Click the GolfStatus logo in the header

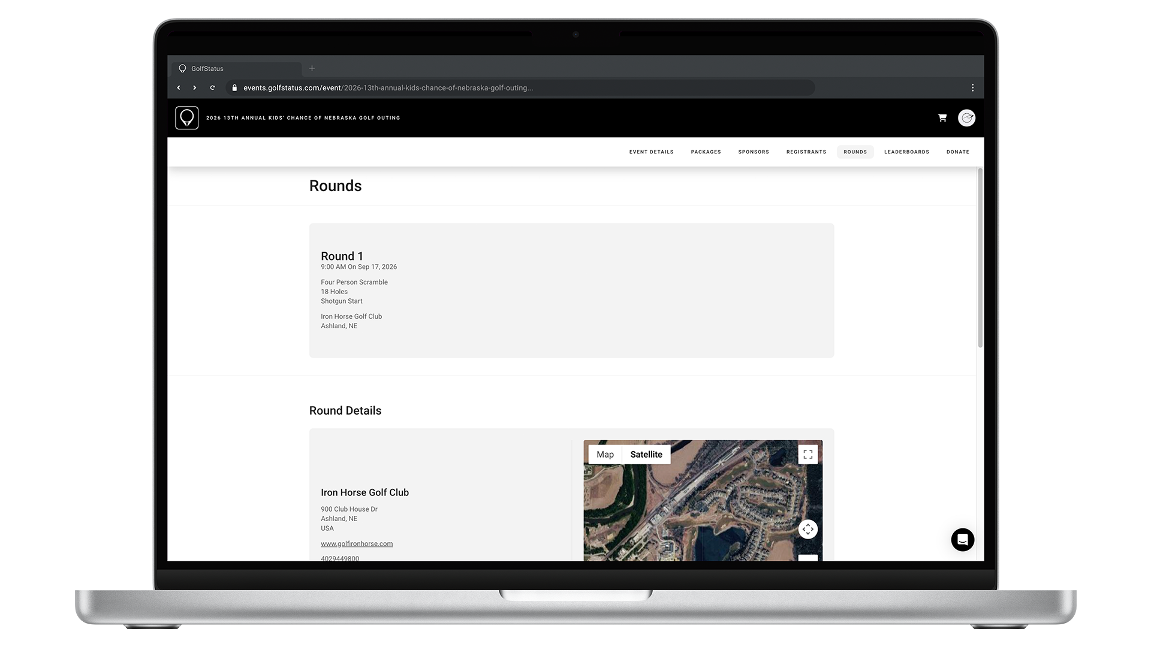pyautogui.click(x=186, y=118)
